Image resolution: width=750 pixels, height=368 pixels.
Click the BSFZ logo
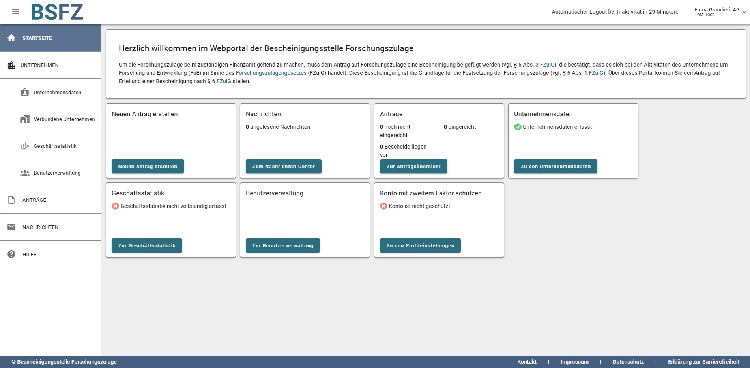click(x=57, y=12)
